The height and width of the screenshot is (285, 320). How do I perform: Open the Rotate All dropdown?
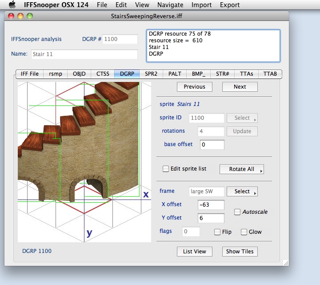coord(242,169)
